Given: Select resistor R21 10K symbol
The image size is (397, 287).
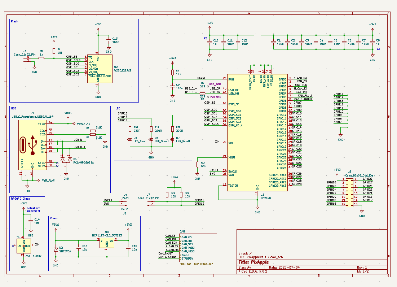Looking at the screenshot, I should click(x=167, y=195).
